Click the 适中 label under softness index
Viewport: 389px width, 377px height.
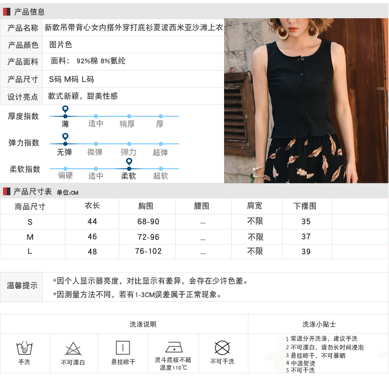[96, 176]
